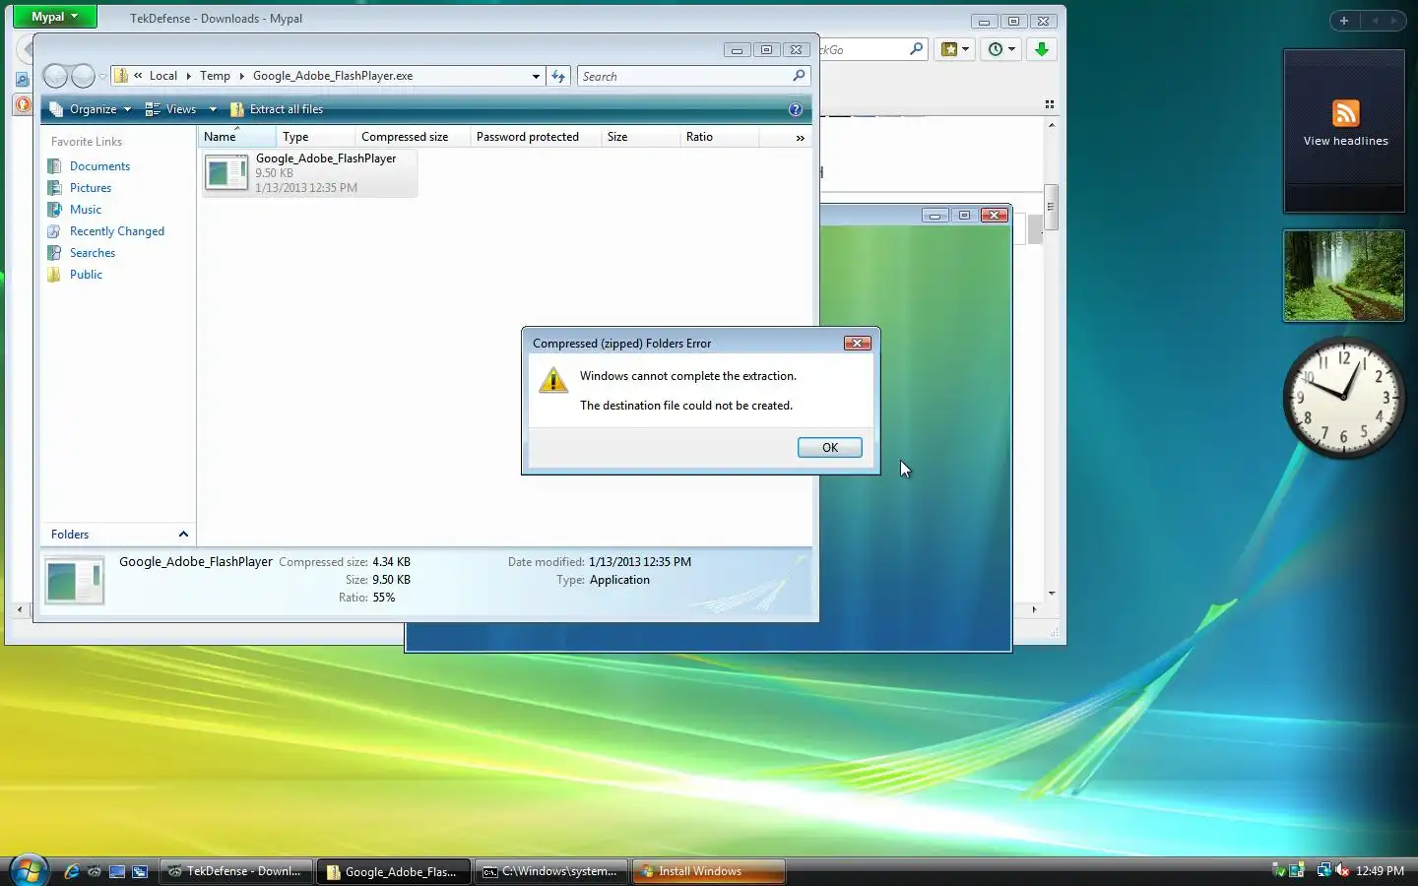
Task: Add a gadget with sidebar plus button
Action: point(1343,21)
